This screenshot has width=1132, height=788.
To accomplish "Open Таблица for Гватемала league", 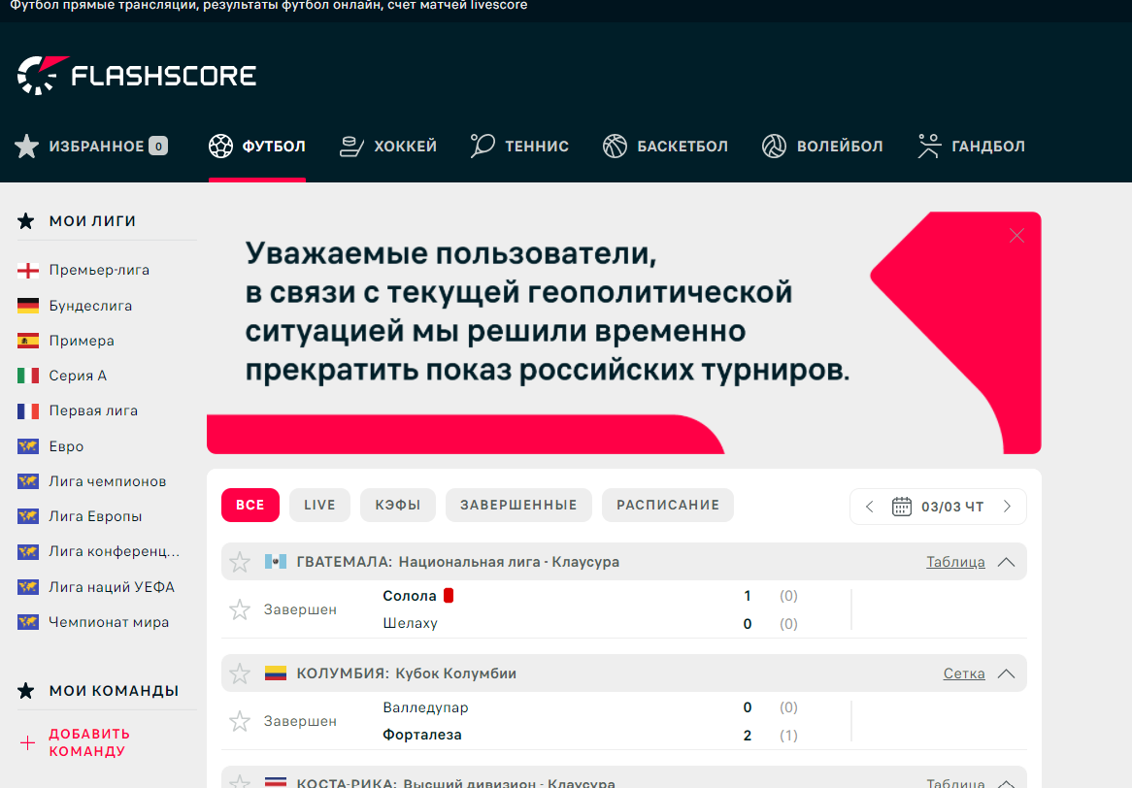I will click(x=955, y=562).
